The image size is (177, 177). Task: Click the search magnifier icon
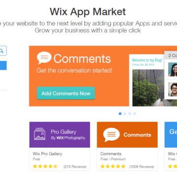tap(1, 51)
